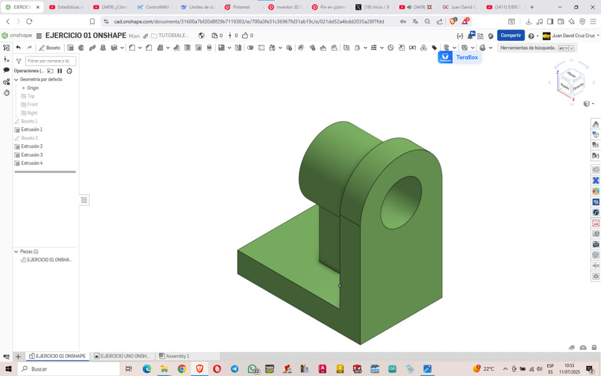The image size is (601, 376).
Task: Select the Revolve tool
Action: click(x=81, y=47)
